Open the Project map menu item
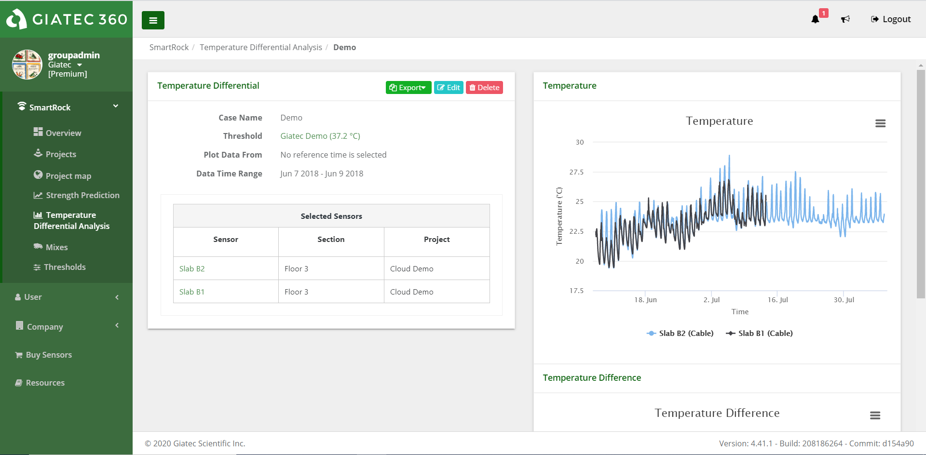This screenshot has width=926, height=455. [x=68, y=176]
